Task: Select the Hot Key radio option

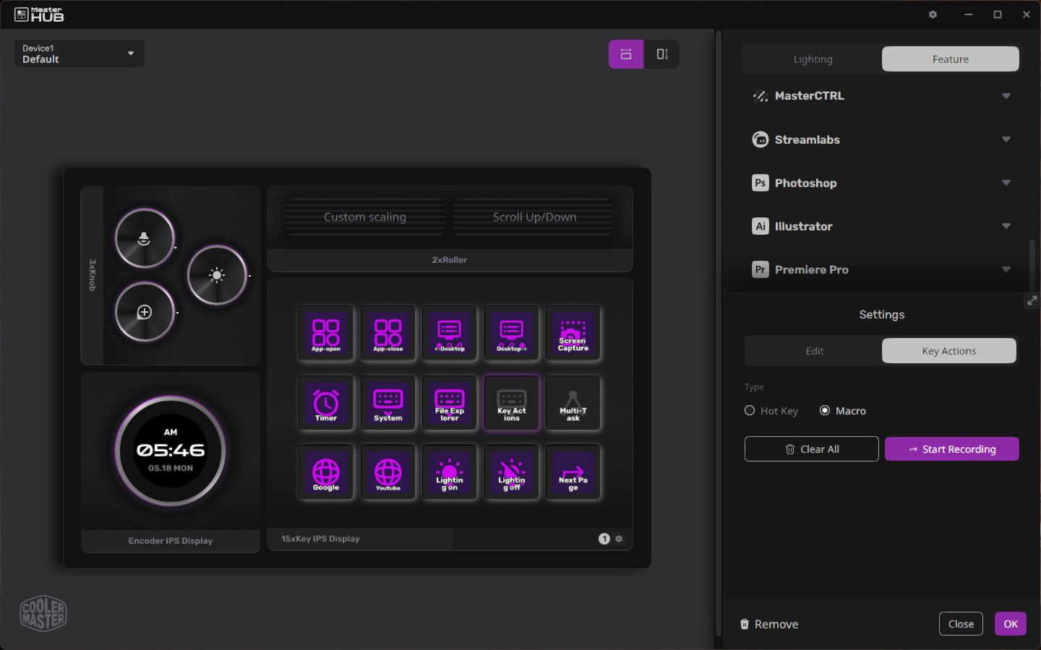Action: [x=771, y=411]
